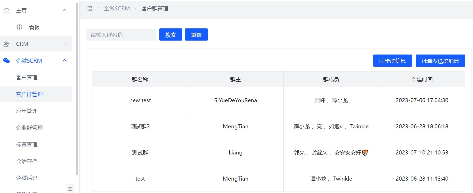Open 企业群管理 in sidebar
This screenshot has height=193, width=473.
pos(29,128)
